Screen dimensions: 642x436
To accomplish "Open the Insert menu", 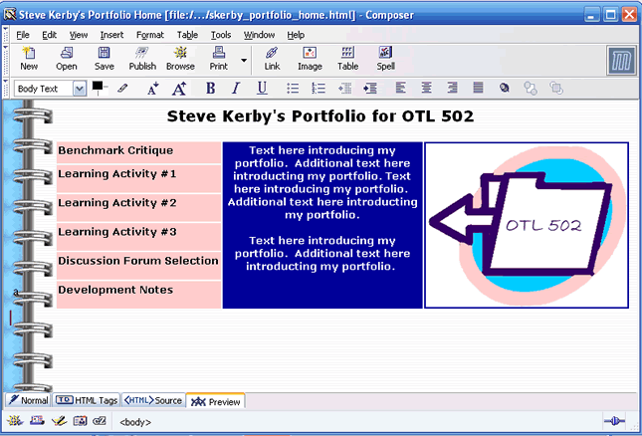I will tap(111, 35).
